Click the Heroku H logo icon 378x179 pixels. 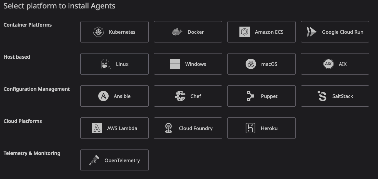(250, 128)
